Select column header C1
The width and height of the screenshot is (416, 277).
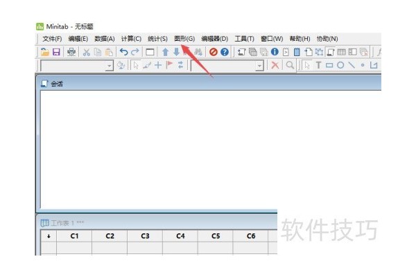click(74, 236)
